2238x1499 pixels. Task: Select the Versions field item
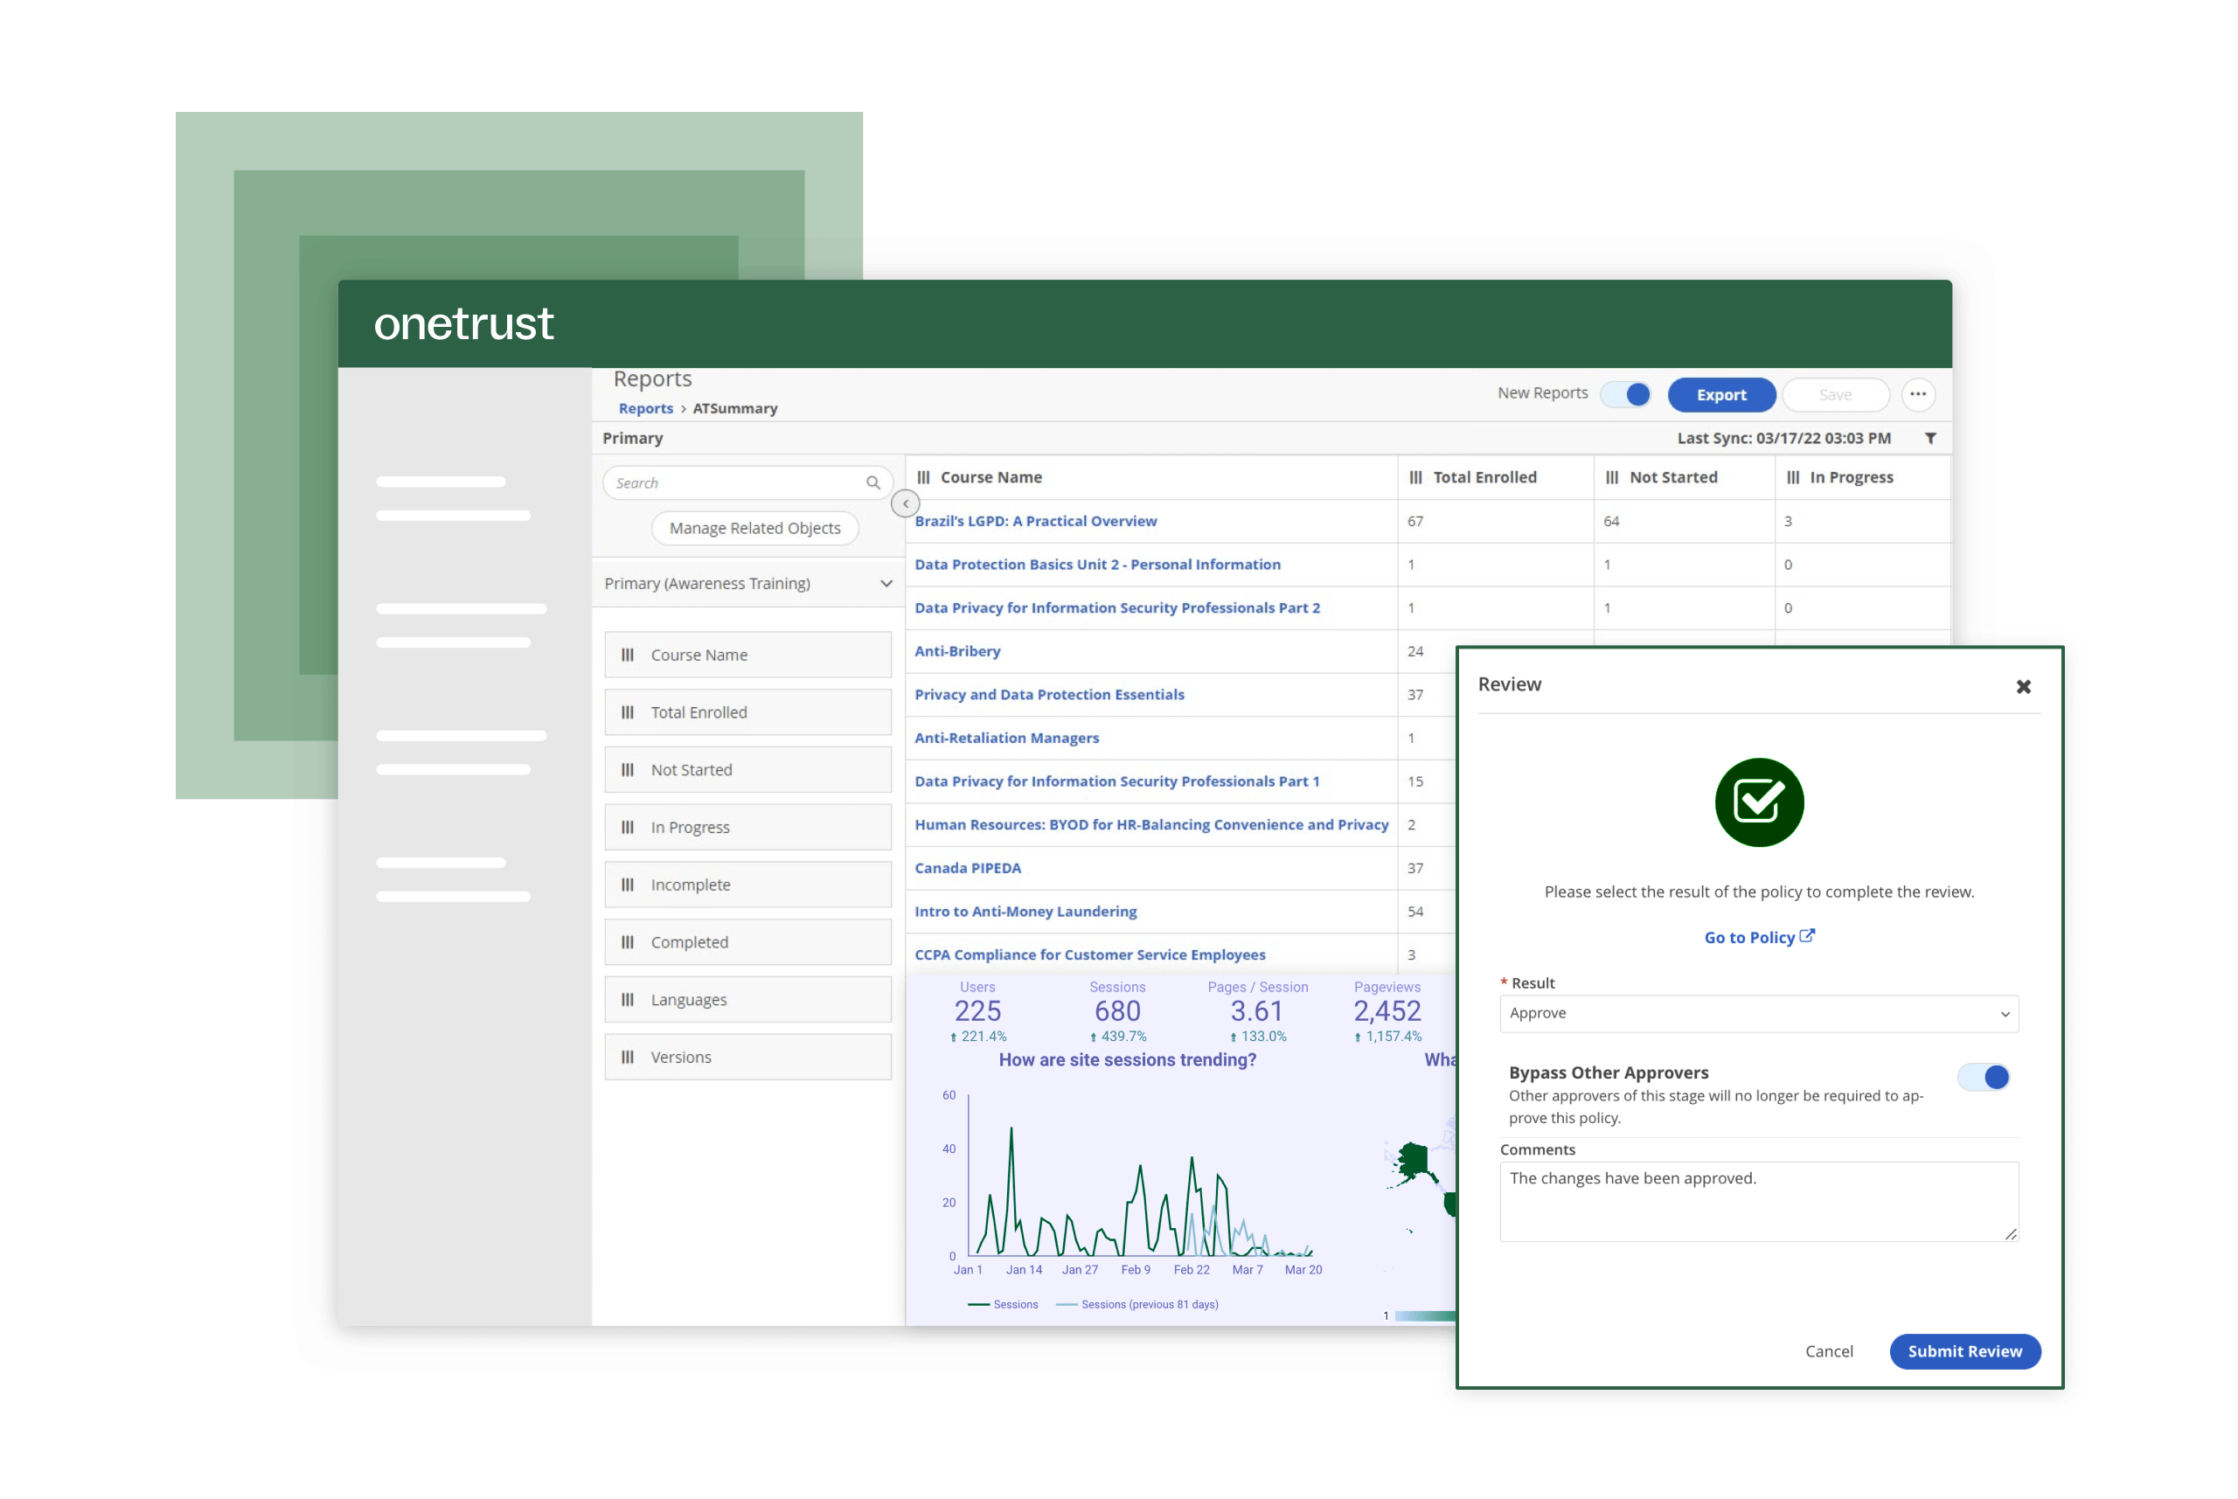tap(747, 1057)
